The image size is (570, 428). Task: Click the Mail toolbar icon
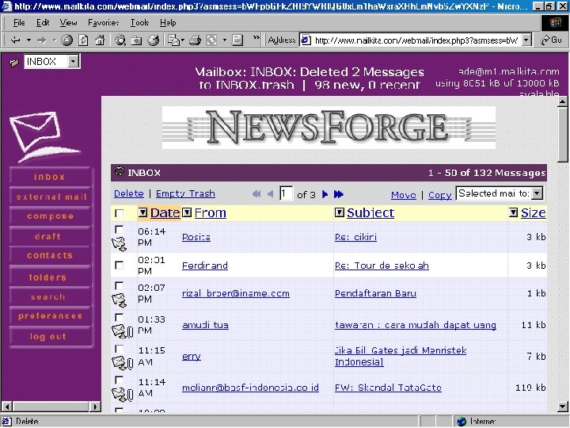tap(174, 40)
